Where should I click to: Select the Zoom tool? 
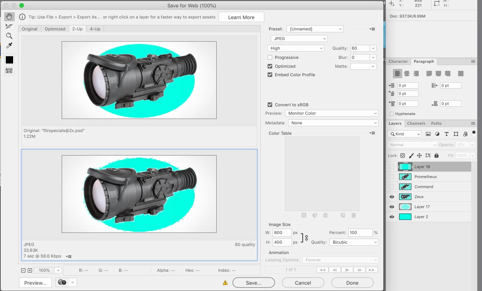point(9,36)
